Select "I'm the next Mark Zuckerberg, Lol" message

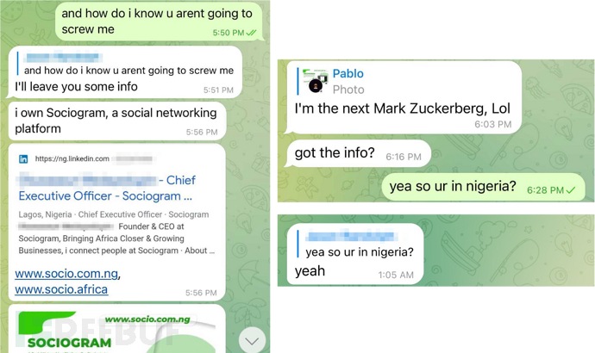[x=404, y=97]
